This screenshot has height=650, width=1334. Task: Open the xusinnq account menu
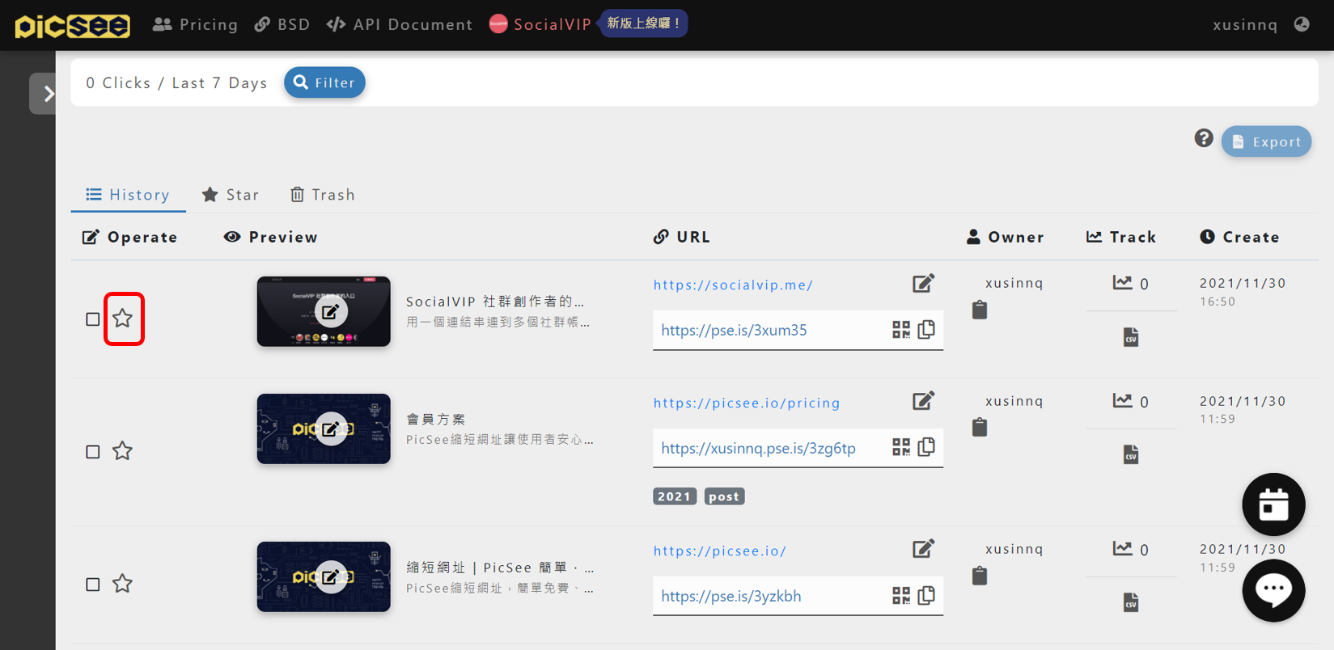(1245, 24)
